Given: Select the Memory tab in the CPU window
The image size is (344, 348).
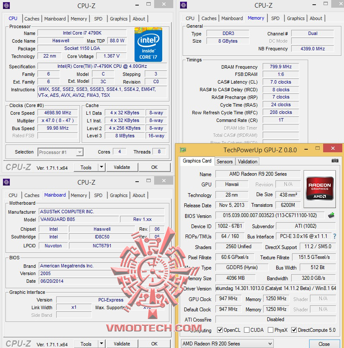Looking at the screenshot, I should click(x=79, y=19).
